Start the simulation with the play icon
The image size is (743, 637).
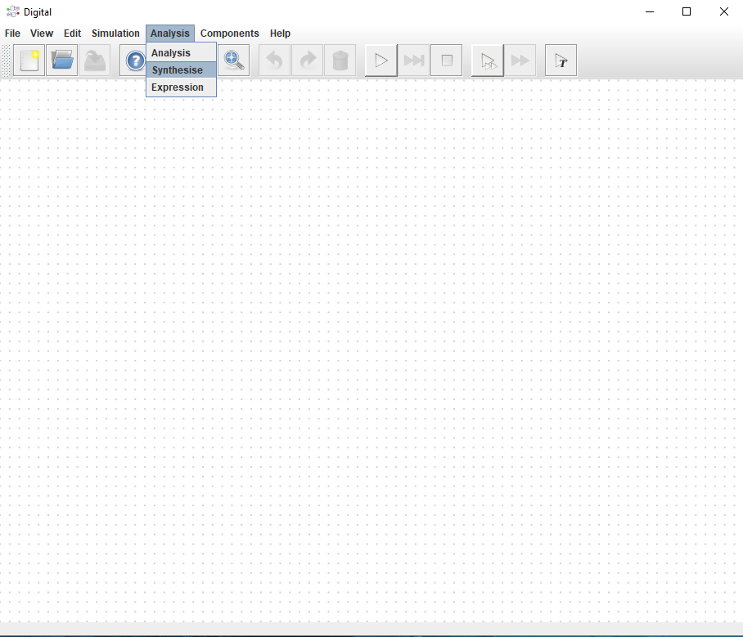pos(381,61)
